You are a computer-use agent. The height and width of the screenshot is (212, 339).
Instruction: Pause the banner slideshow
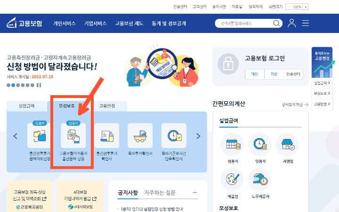click(39, 85)
